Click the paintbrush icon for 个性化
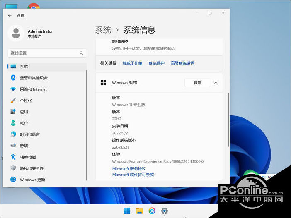 (13, 101)
